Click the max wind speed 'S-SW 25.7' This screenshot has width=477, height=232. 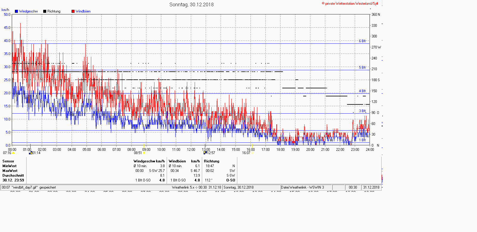157,171
